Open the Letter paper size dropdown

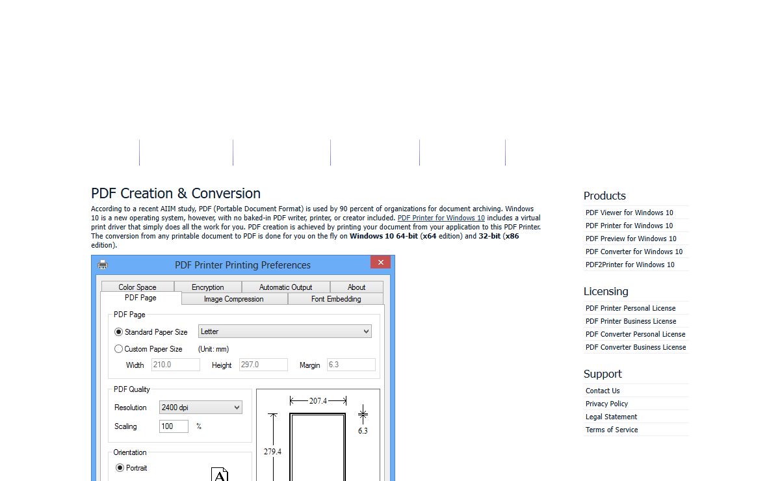pyautogui.click(x=285, y=331)
